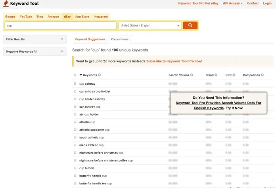Screen dimensions: 276x188
Task: Click the Login link
Action: click(267, 3)
